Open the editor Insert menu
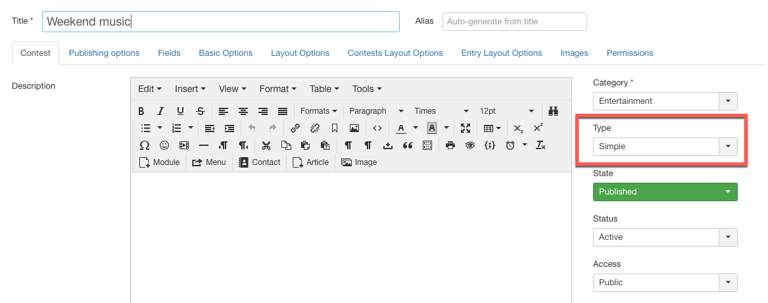This screenshot has width=768, height=303. point(190,89)
